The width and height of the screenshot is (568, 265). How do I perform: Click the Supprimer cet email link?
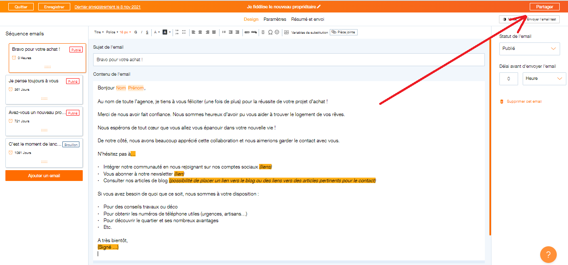pyautogui.click(x=524, y=102)
